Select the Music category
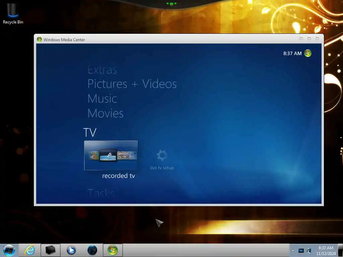The image size is (343, 257). click(x=102, y=99)
